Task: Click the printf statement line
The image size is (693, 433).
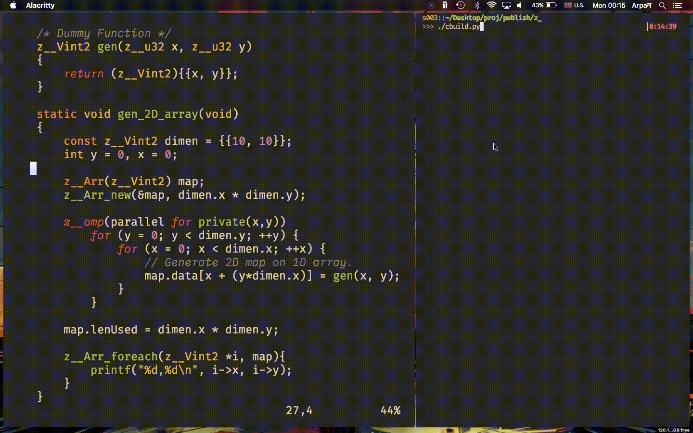Action: [191, 370]
